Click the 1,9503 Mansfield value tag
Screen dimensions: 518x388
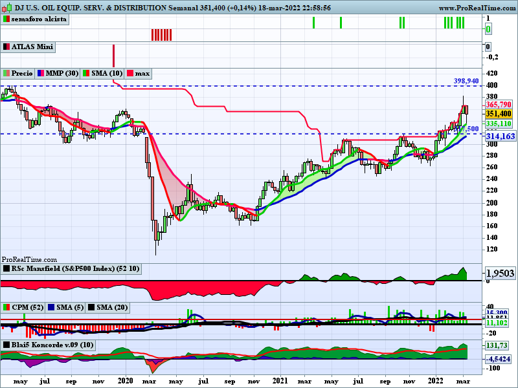click(500, 273)
